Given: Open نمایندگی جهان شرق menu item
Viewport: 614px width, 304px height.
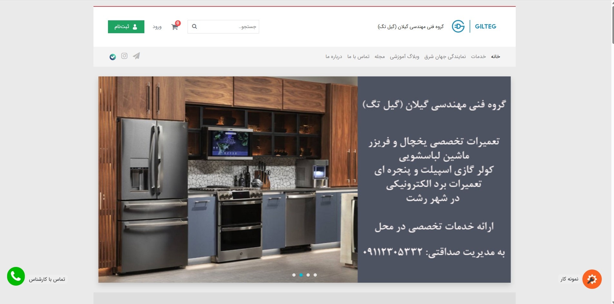Looking at the screenshot, I should [445, 56].
